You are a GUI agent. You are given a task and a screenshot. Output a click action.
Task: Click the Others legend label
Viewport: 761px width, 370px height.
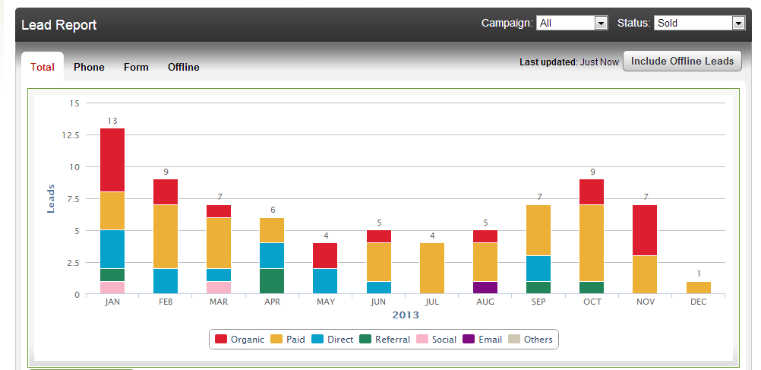(538, 340)
